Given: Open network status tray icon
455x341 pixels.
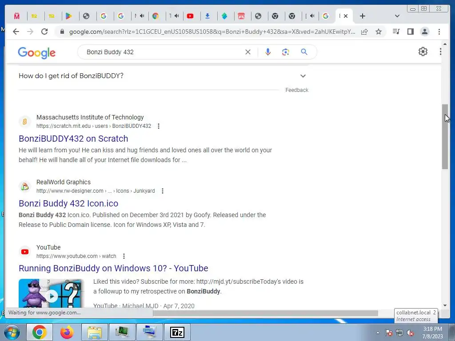Looking at the screenshot, I should 399,333.
